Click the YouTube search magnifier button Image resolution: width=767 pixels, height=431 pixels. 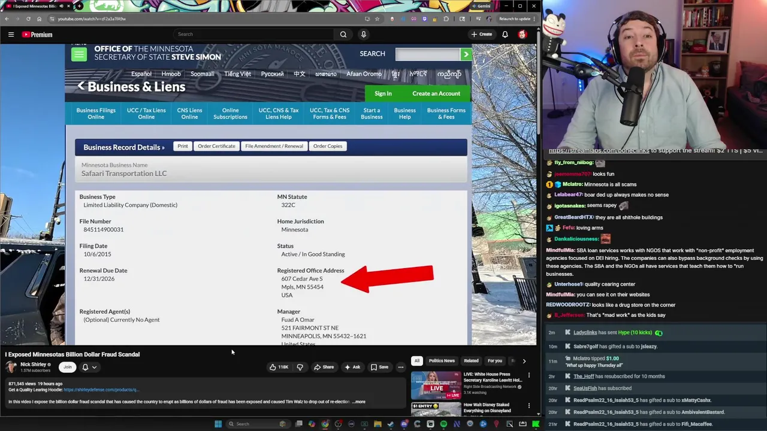coord(343,35)
